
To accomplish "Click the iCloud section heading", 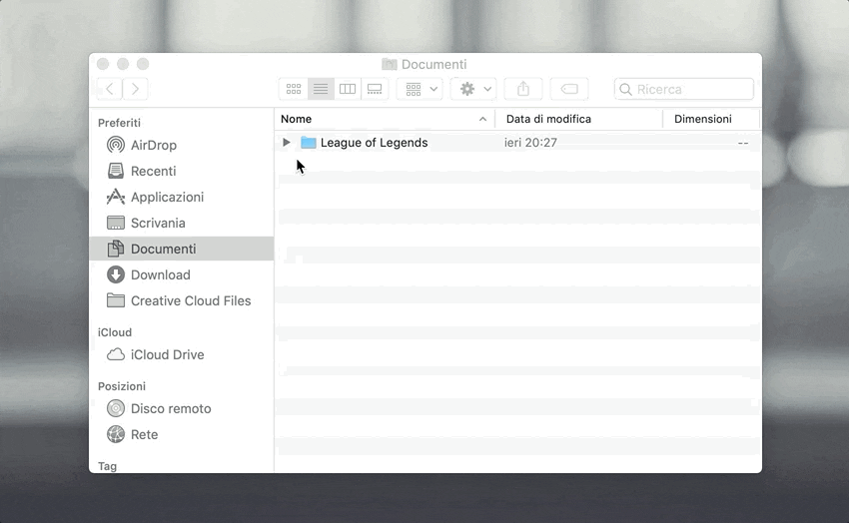I will click(x=114, y=332).
